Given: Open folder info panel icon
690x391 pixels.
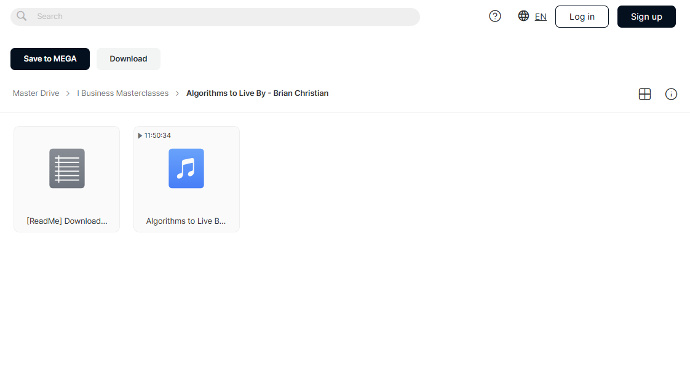Looking at the screenshot, I should click(671, 94).
